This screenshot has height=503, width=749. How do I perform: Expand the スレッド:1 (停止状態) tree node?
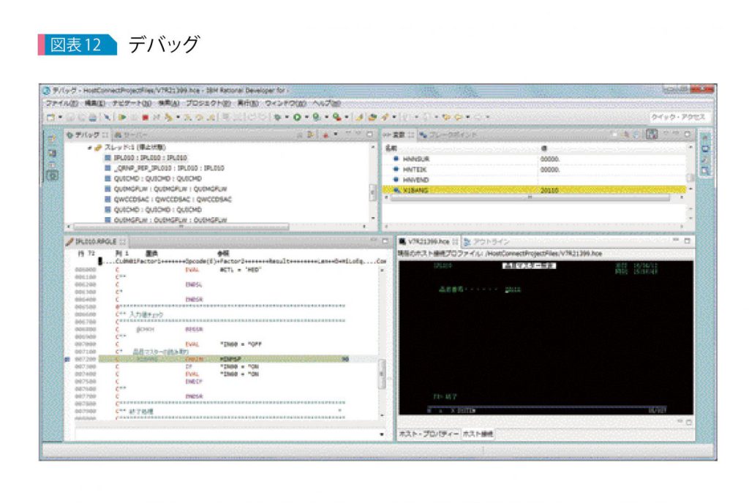pos(90,148)
